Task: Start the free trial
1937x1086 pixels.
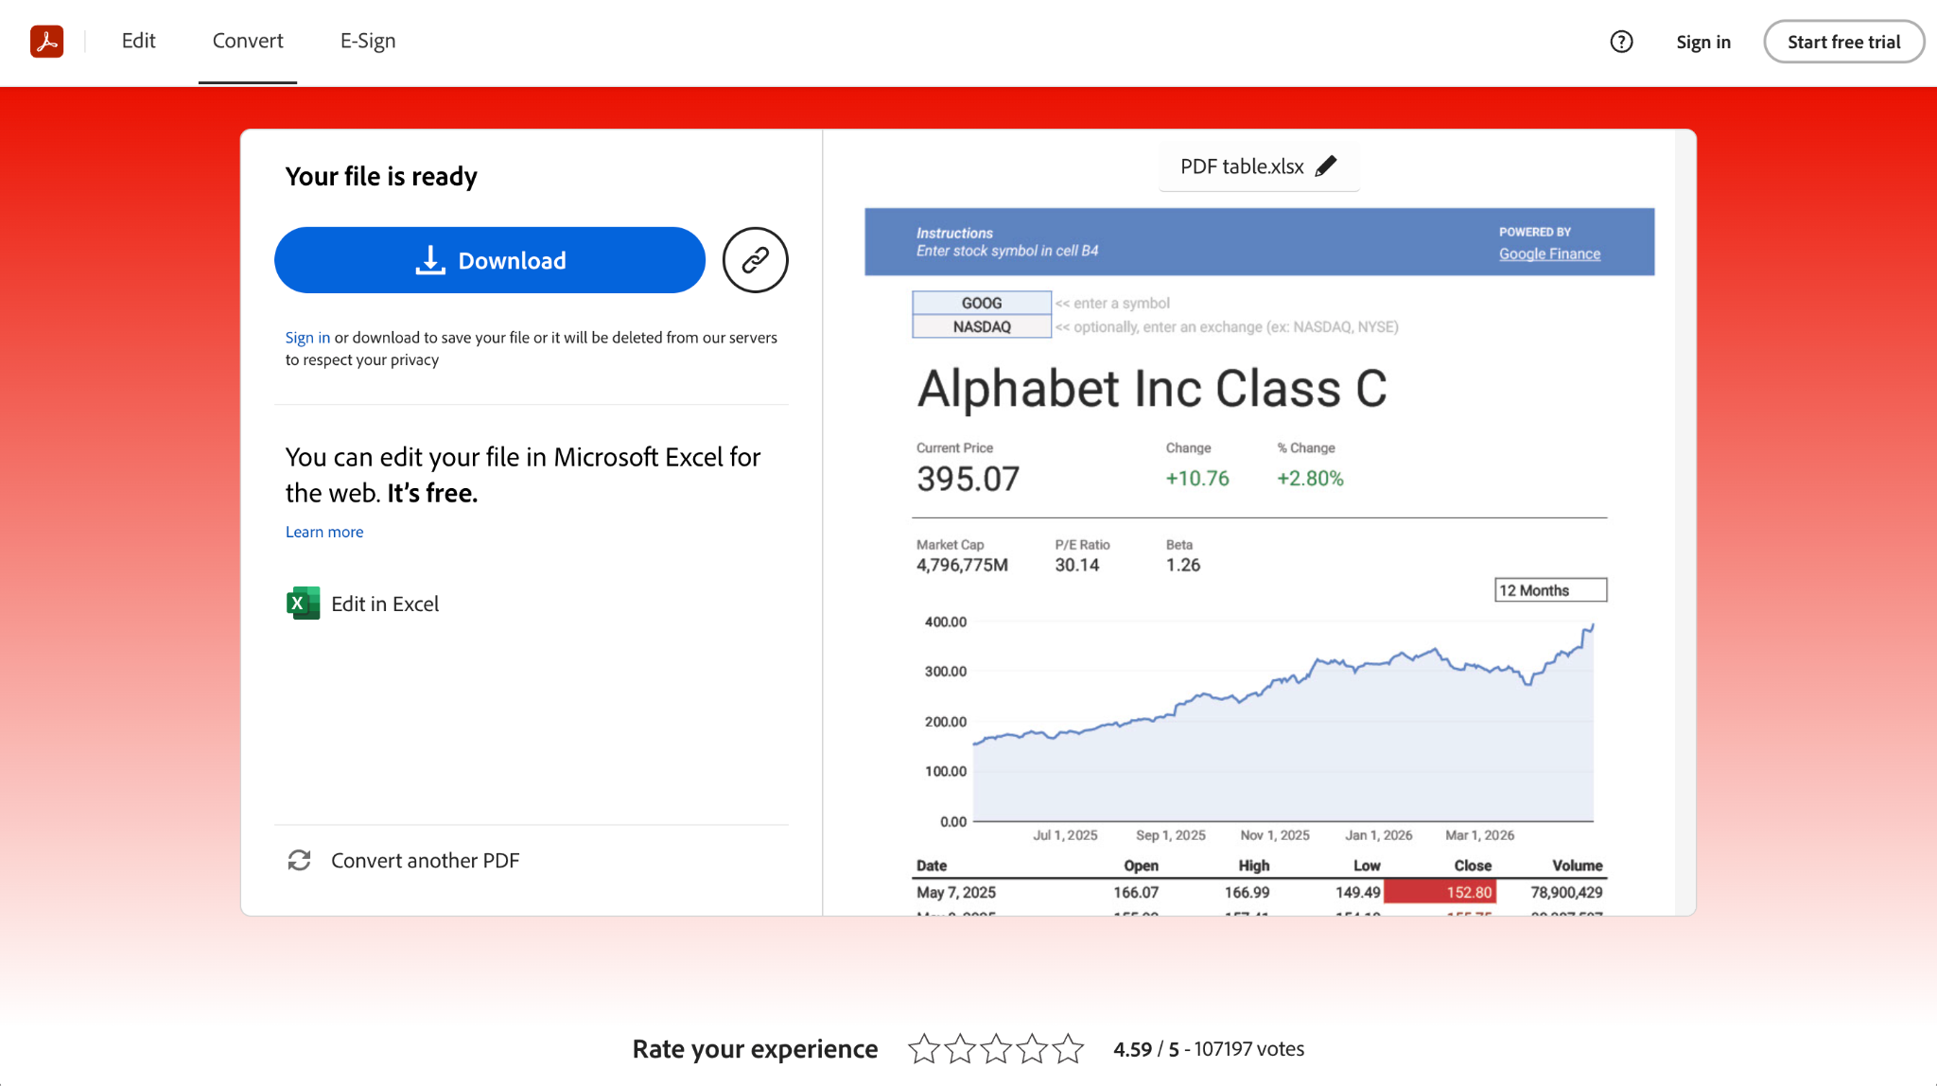Action: click(x=1843, y=42)
